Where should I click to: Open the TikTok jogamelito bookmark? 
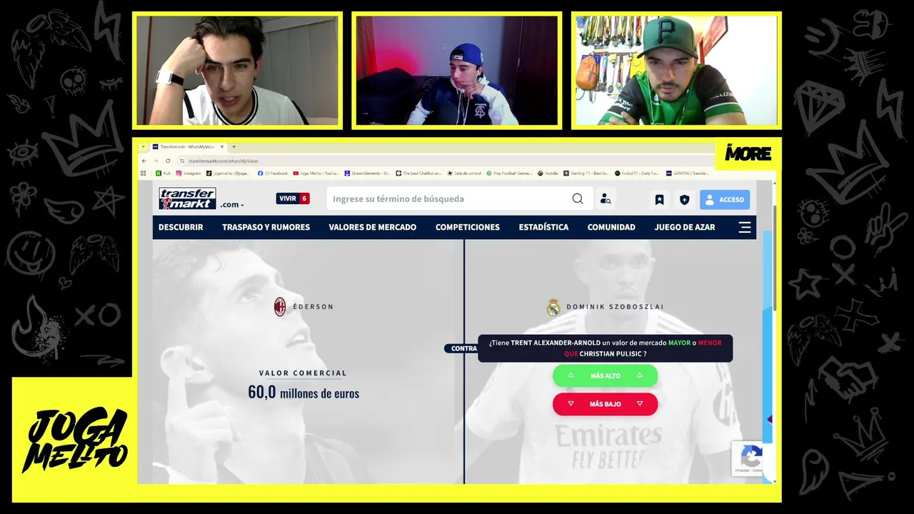pyautogui.click(x=228, y=173)
